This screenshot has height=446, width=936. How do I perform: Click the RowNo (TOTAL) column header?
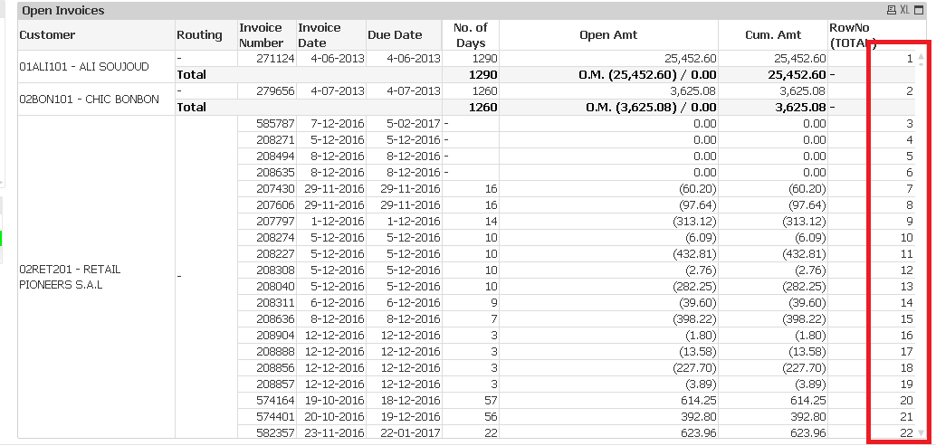tap(852, 35)
